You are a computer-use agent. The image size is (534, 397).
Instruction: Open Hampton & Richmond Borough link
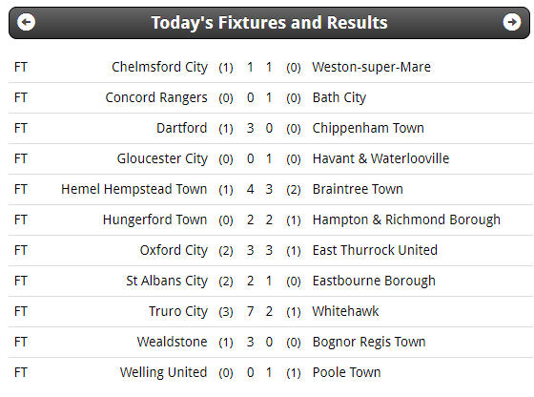point(406,219)
